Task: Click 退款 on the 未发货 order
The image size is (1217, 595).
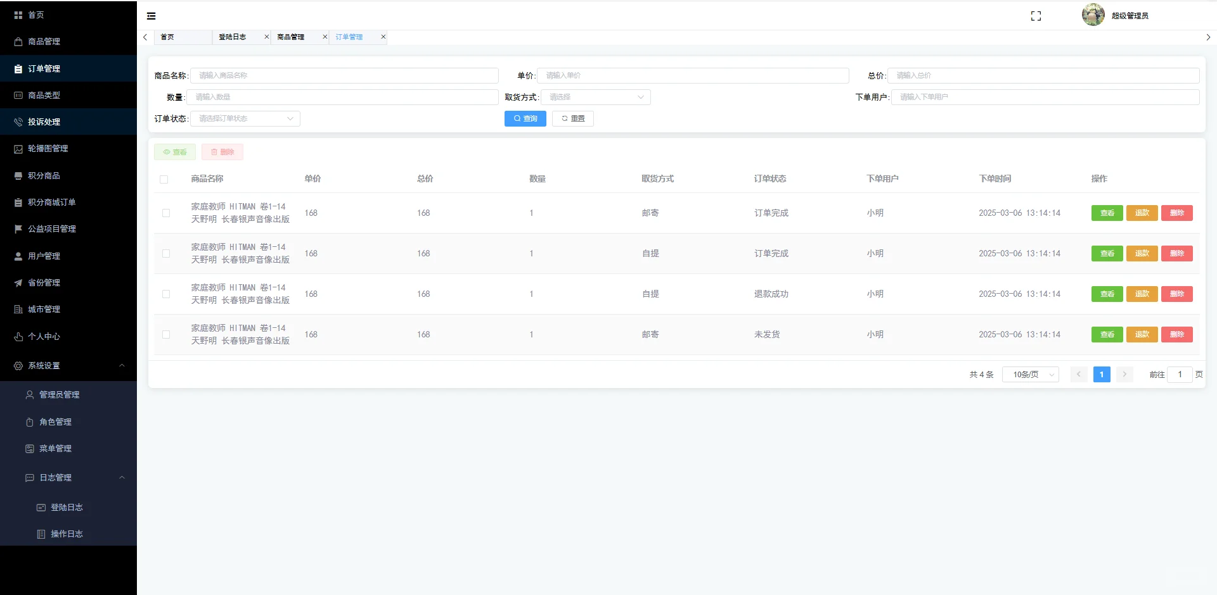Action: tap(1142, 334)
